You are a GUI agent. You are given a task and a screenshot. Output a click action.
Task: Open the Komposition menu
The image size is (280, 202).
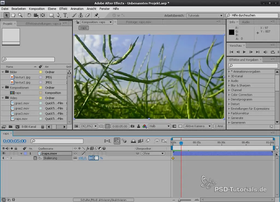tap(37, 9)
